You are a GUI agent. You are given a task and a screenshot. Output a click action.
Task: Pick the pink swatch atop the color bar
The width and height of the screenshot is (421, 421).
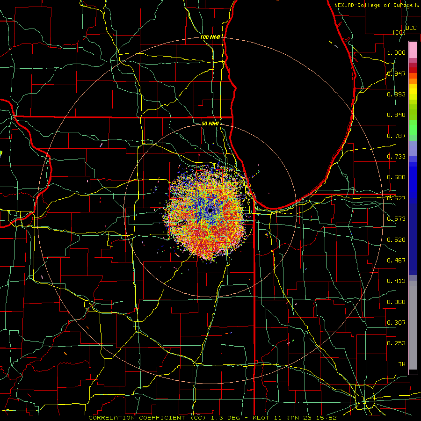point(413,50)
